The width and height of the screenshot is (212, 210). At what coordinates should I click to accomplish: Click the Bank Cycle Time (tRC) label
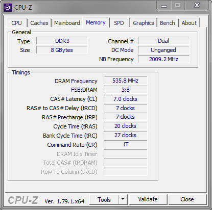(x=70, y=136)
